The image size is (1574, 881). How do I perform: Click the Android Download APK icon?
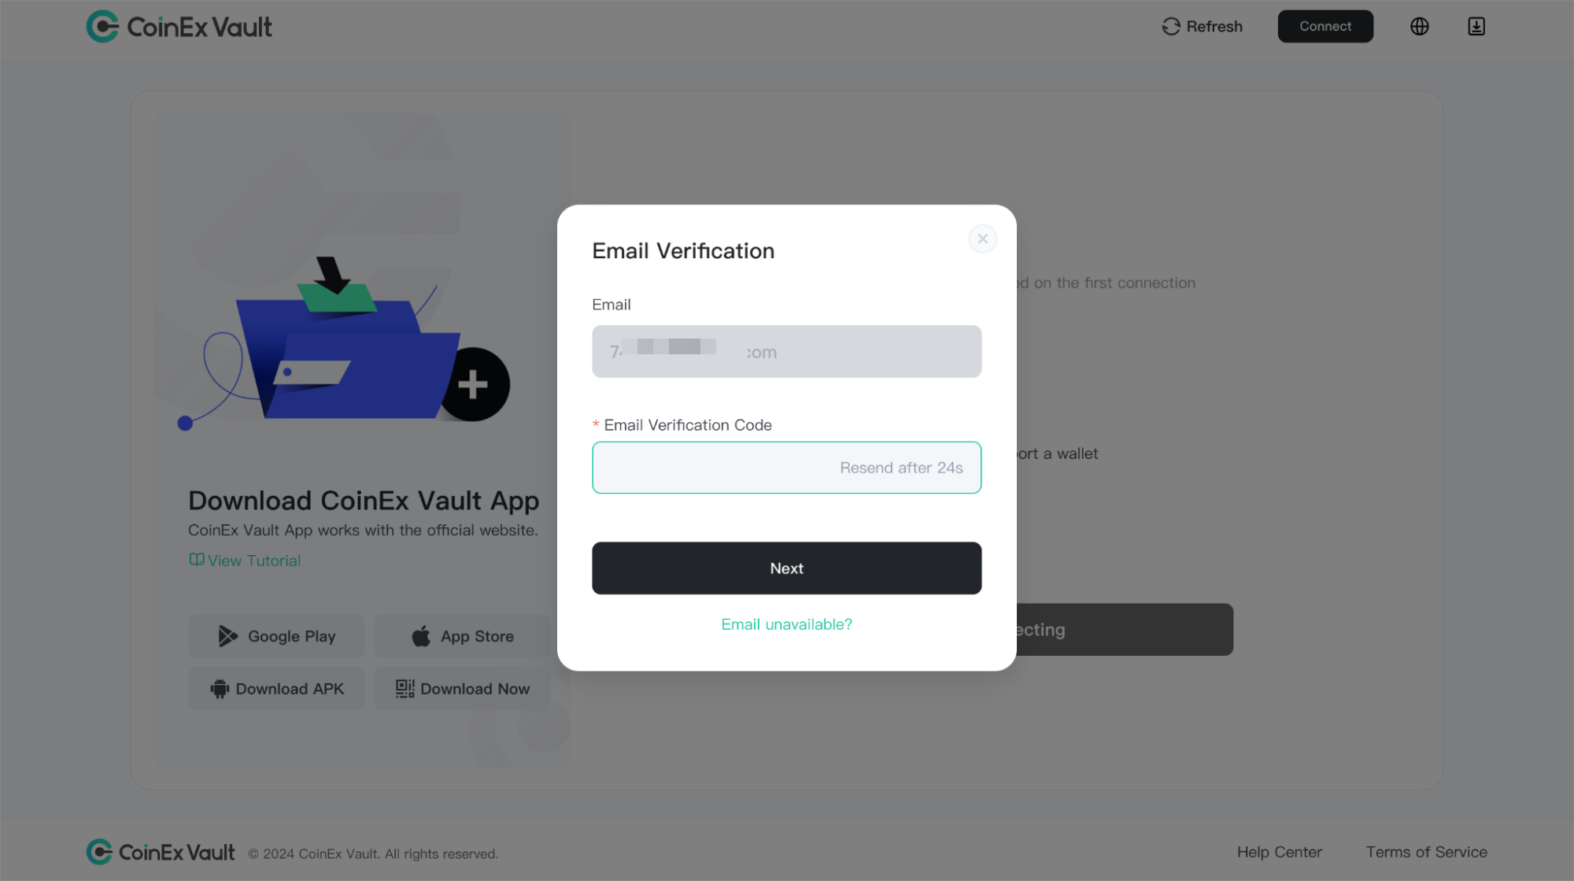220,689
